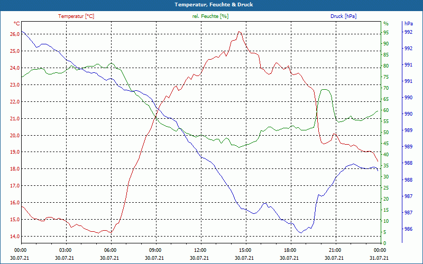Screen dimensions: 423x264
Task: Select the blue Druck [hPa] legend label
Action: (x=343, y=16)
